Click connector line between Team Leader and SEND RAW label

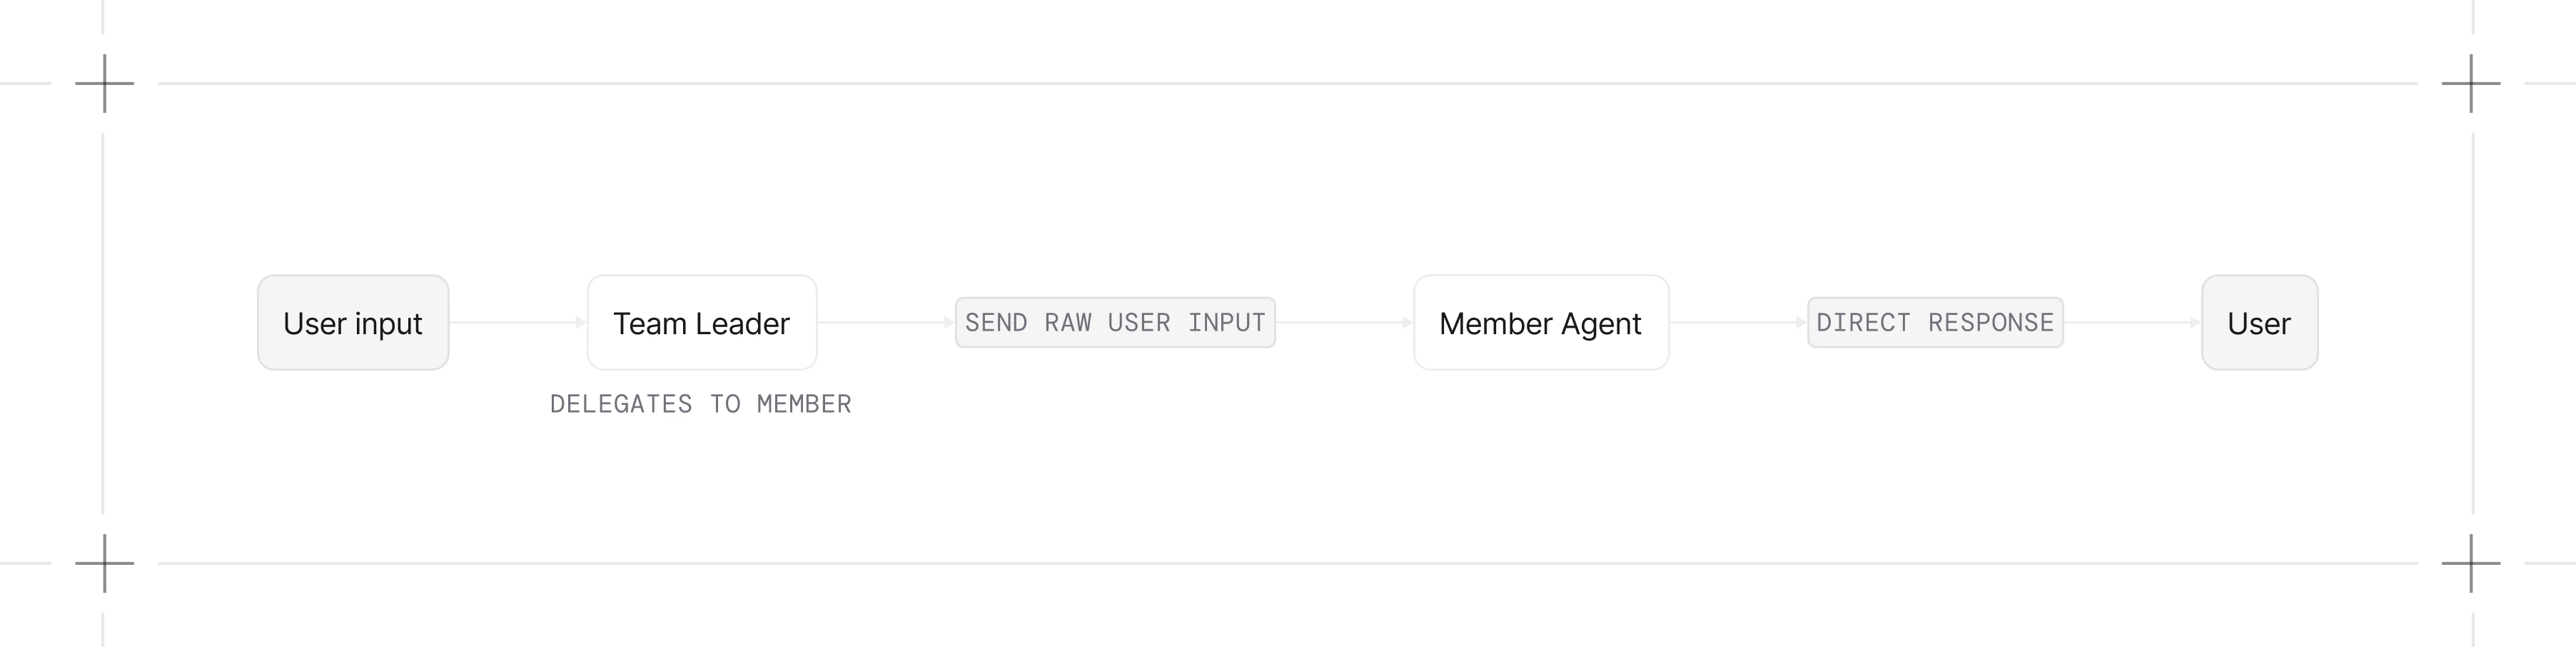[881, 322]
